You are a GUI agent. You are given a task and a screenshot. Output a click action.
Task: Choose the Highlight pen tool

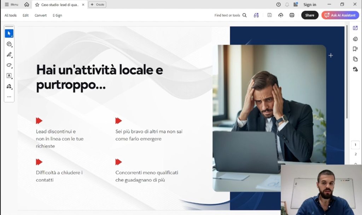(x=9, y=55)
